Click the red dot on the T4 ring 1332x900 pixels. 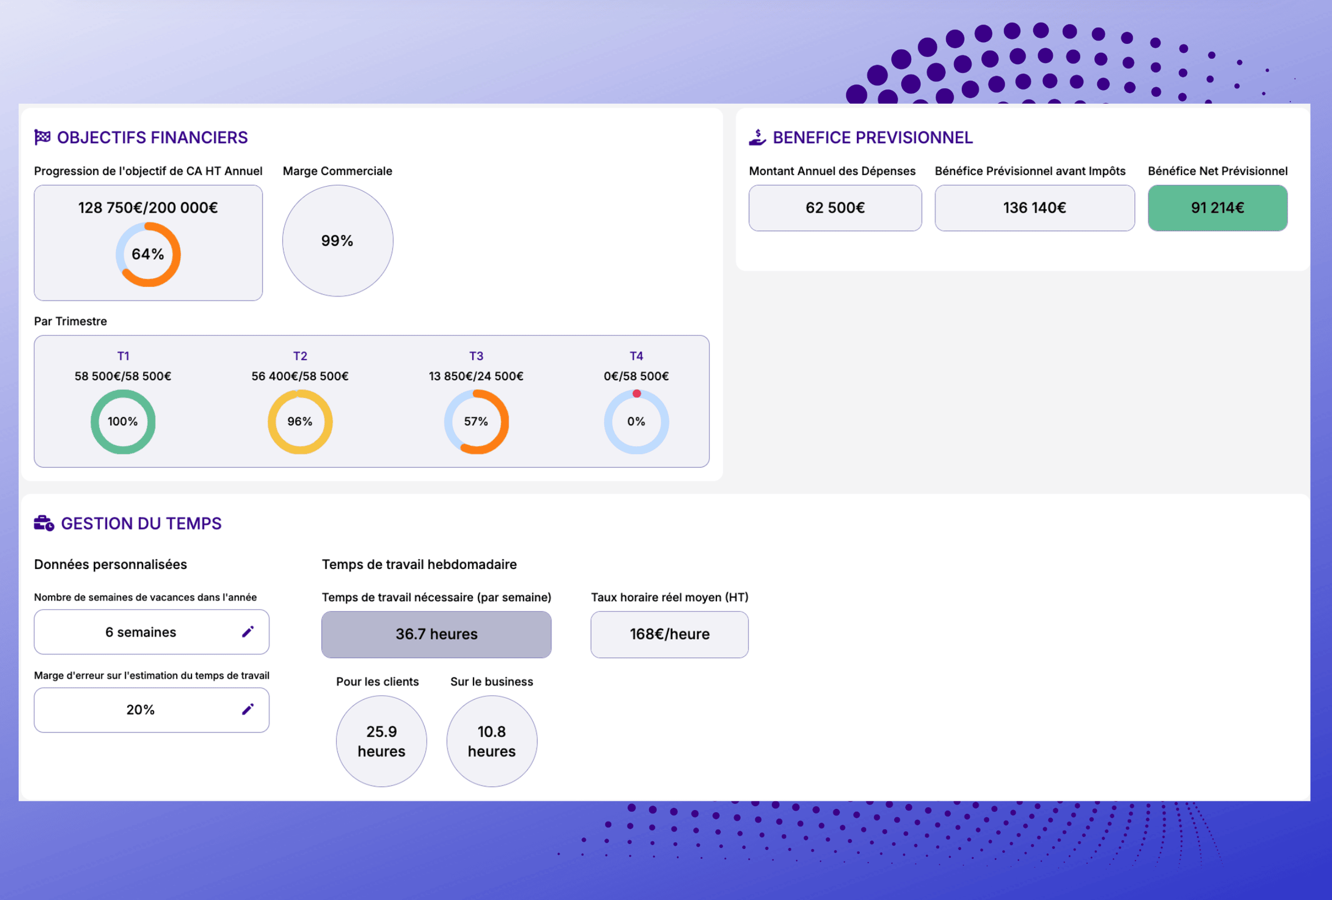point(636,394)
